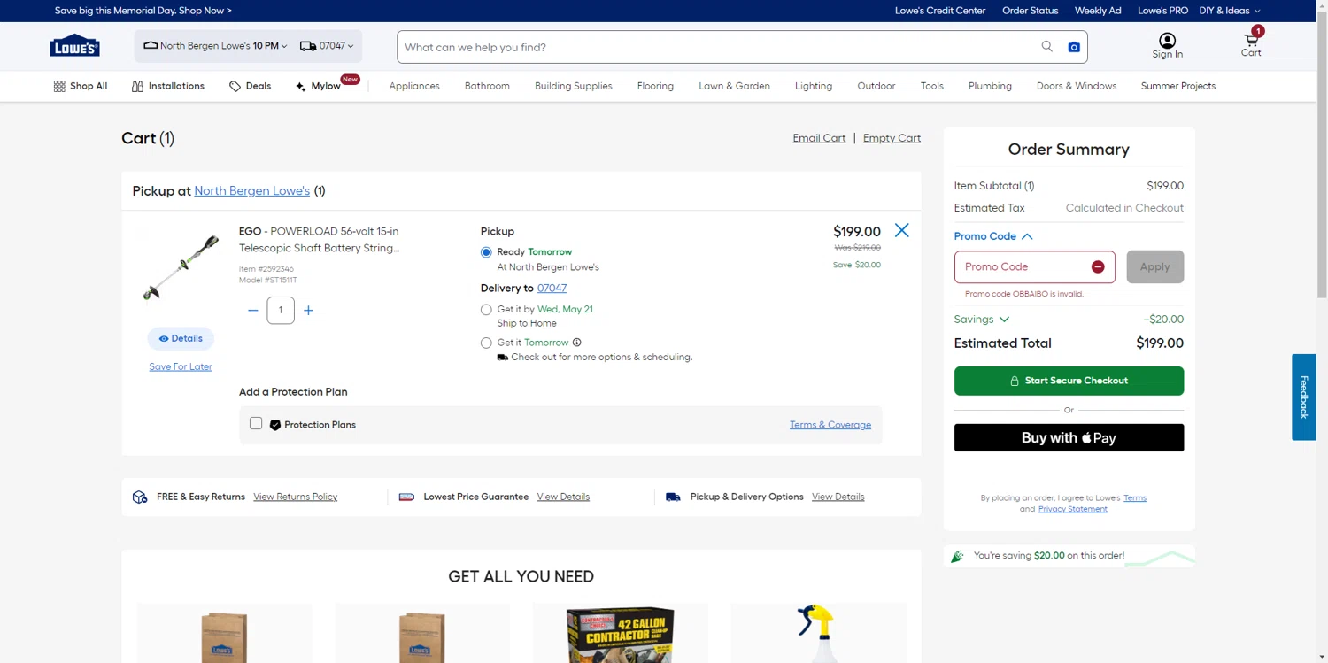Open the Deals menu
This screenshot has width=1328, height=663.
pyautogui.click(x=251, y=86)
